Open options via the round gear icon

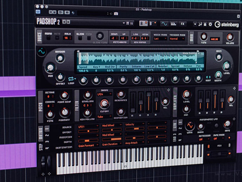coord(210,25)
